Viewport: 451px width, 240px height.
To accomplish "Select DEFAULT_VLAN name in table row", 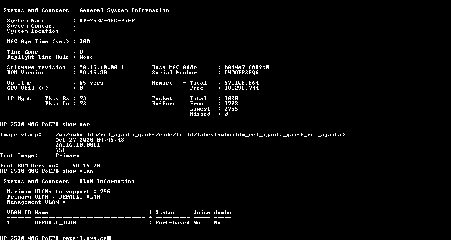I will (x=55, y=223).
